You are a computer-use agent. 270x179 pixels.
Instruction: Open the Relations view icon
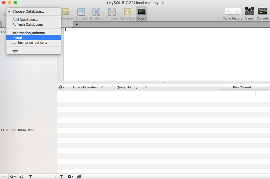(96, 12)
